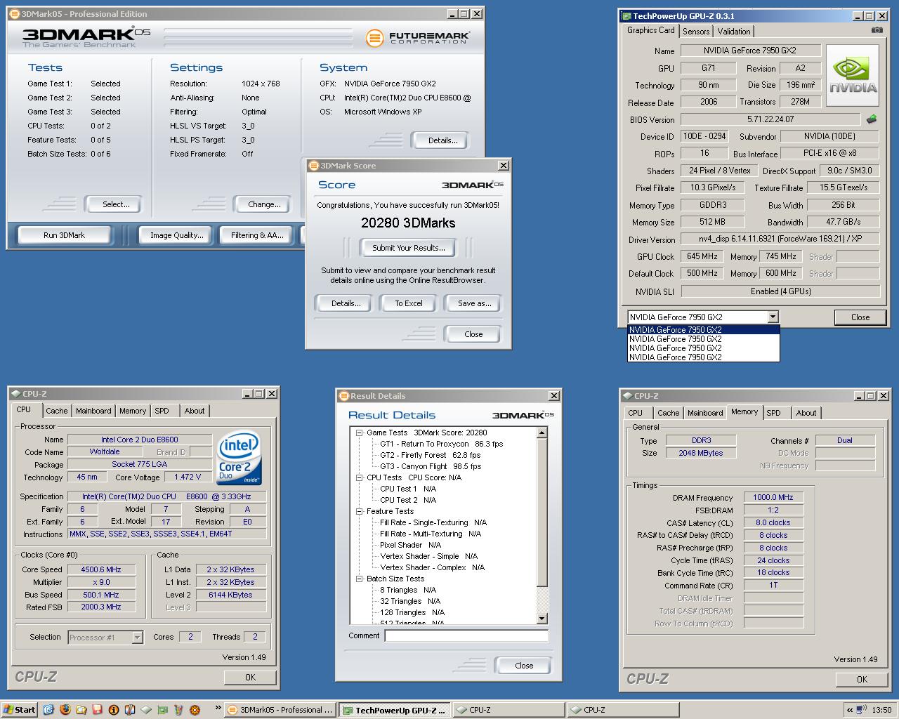
Task: Collapse the Batch Size Tests tree node
Action: coord(359,579)
